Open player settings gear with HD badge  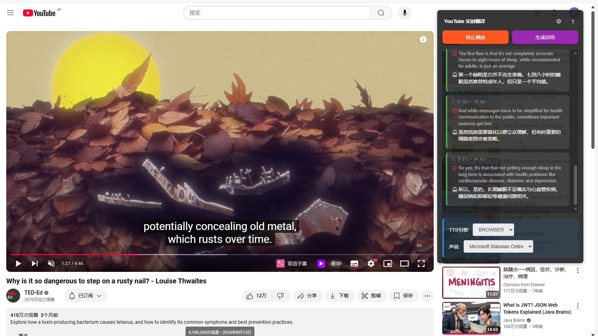371,264
